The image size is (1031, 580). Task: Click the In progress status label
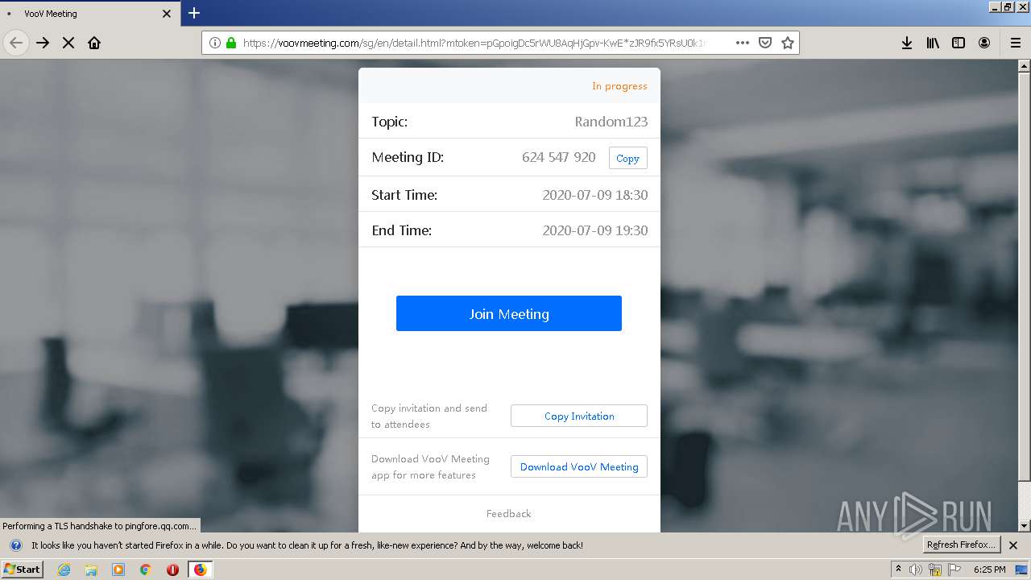pyautogui.click(x=619, y=86)
